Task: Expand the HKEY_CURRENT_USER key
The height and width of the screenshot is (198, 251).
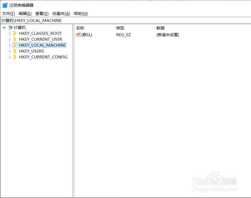Action: click(x=10, y=39)
